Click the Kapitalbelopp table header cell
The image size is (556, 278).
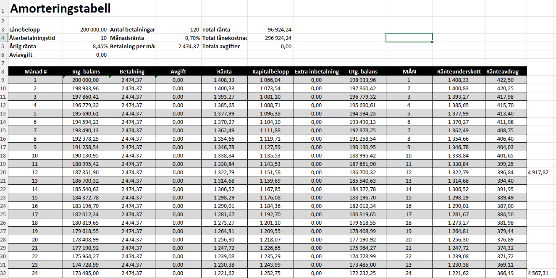[x=270, y=71]
